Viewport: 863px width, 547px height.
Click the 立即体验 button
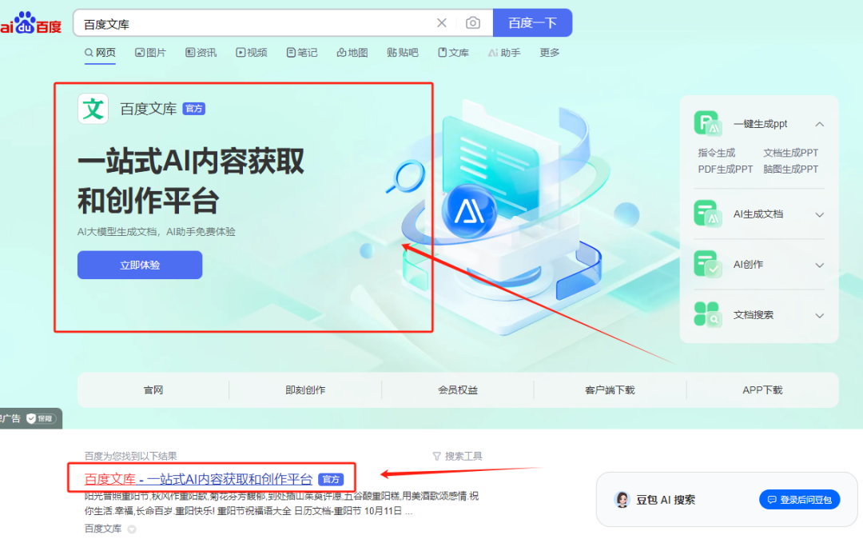[x=140, y=265]
